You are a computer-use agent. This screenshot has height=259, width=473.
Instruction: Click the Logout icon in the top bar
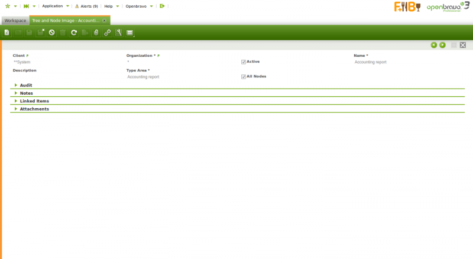pos(162,6)
